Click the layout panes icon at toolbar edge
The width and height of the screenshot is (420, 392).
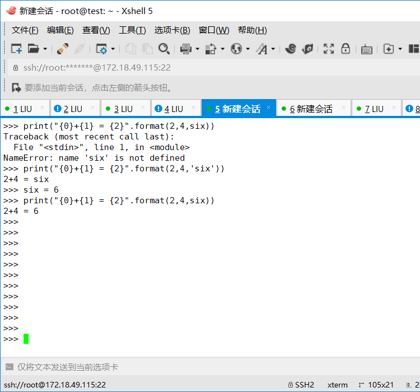[414, 49]
